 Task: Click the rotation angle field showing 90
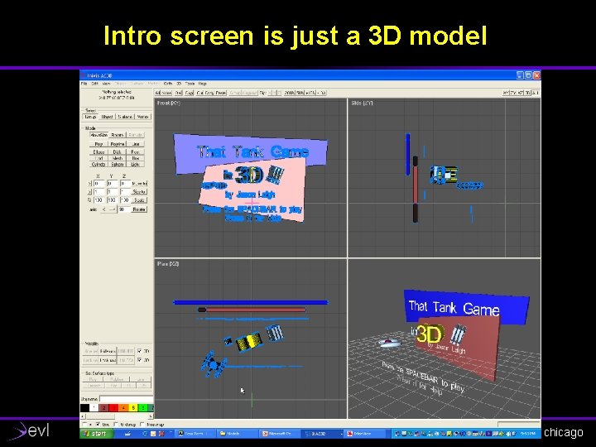[123, 209]
